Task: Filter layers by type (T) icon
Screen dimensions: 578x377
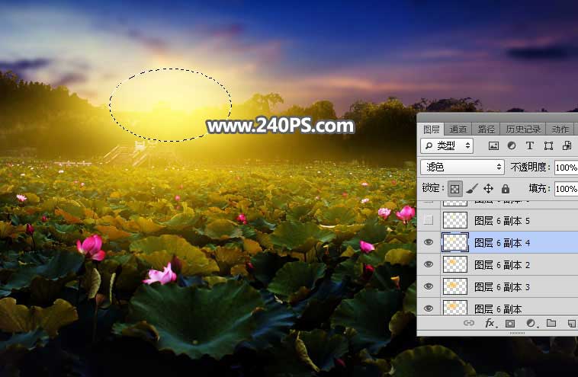Action: (x=530, y=145)
